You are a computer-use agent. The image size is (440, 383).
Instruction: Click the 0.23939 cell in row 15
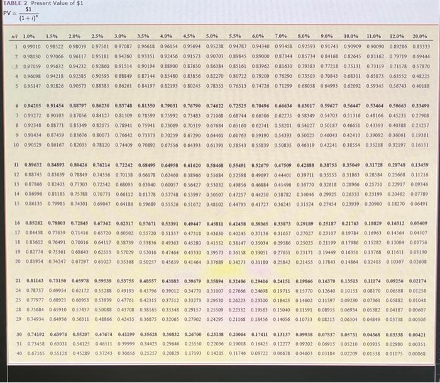[x=351, y=204]
